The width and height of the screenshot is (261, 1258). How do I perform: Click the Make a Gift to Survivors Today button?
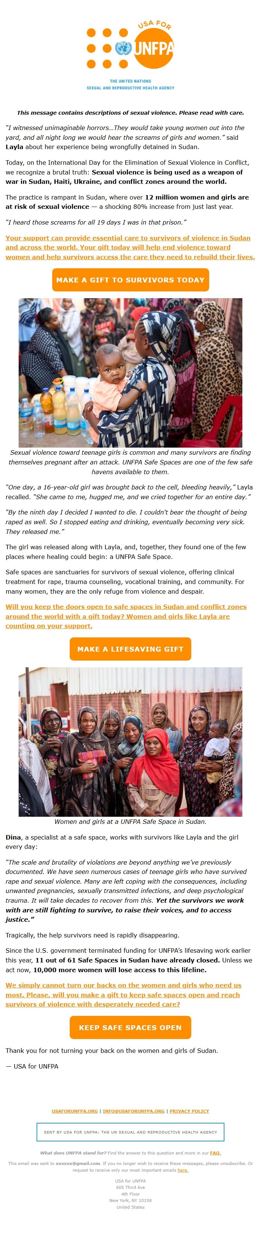(x=130, y=280)
